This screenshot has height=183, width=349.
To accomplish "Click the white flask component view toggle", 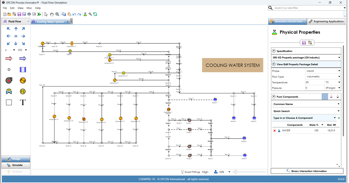I will 338,97.
